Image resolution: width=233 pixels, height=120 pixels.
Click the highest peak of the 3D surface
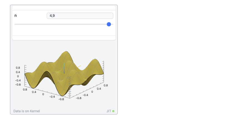pyautogui.click(x=66, y=52)
